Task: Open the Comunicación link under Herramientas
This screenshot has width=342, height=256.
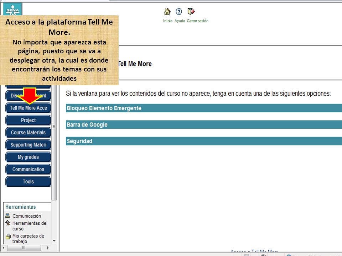Action: (27, 216)
